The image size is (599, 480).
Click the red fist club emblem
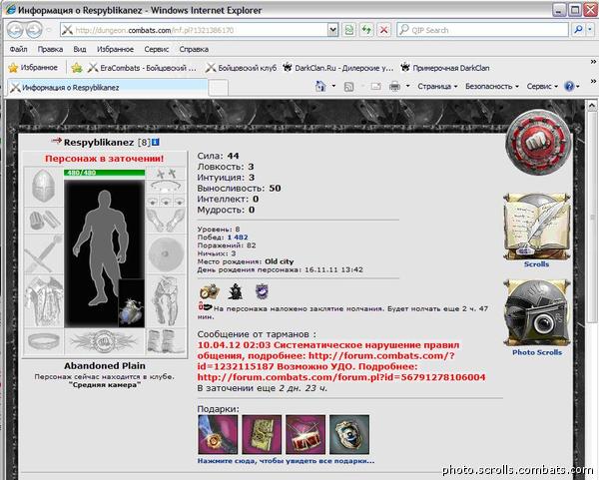pyautogui.click(x=538, y=143)
